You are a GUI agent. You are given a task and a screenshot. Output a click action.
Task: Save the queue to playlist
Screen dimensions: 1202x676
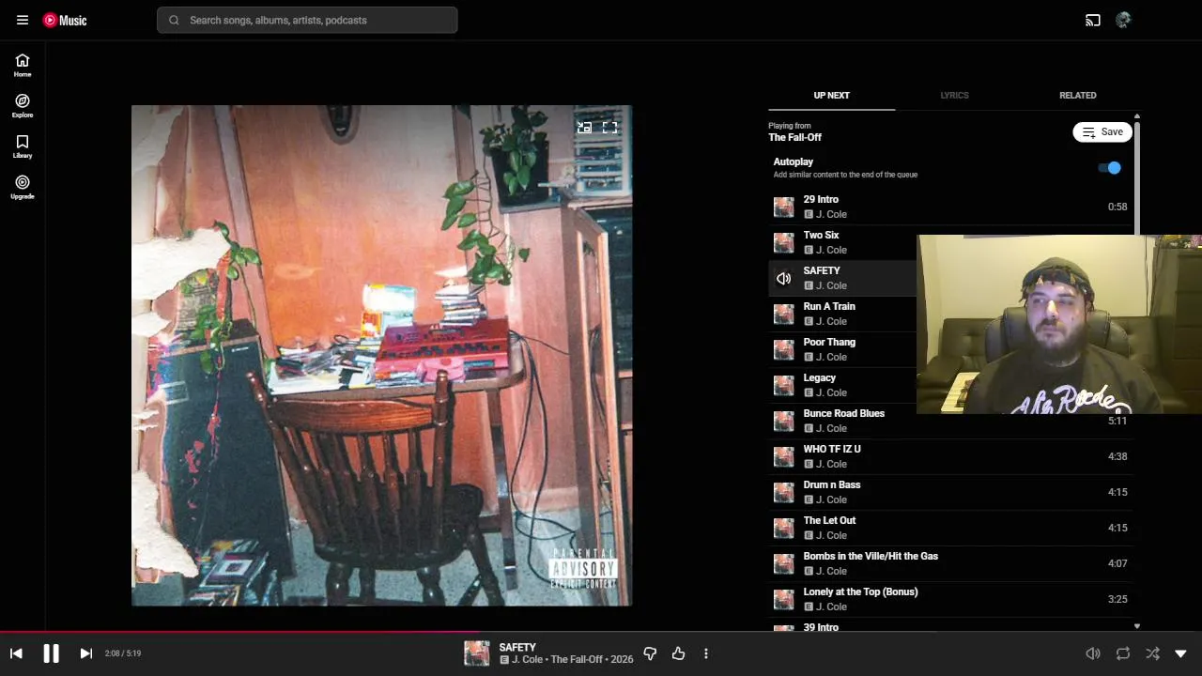pyautogui.click(x=1102, y=132)
